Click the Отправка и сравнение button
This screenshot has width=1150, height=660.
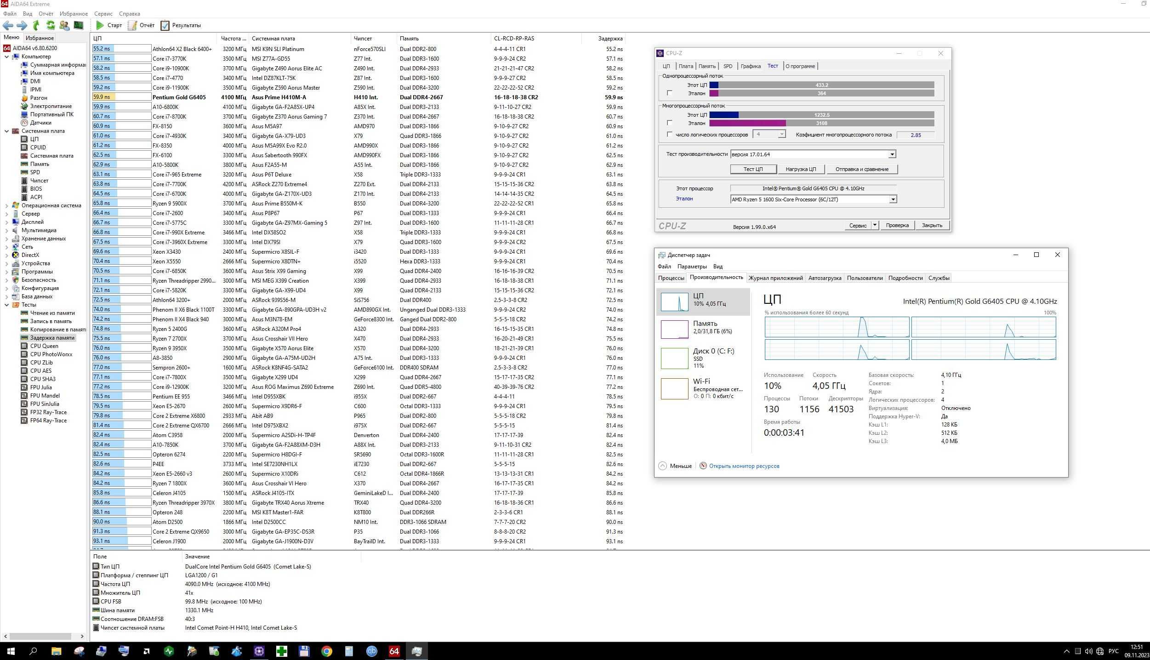pyautogui.click(x=862, y=169)
